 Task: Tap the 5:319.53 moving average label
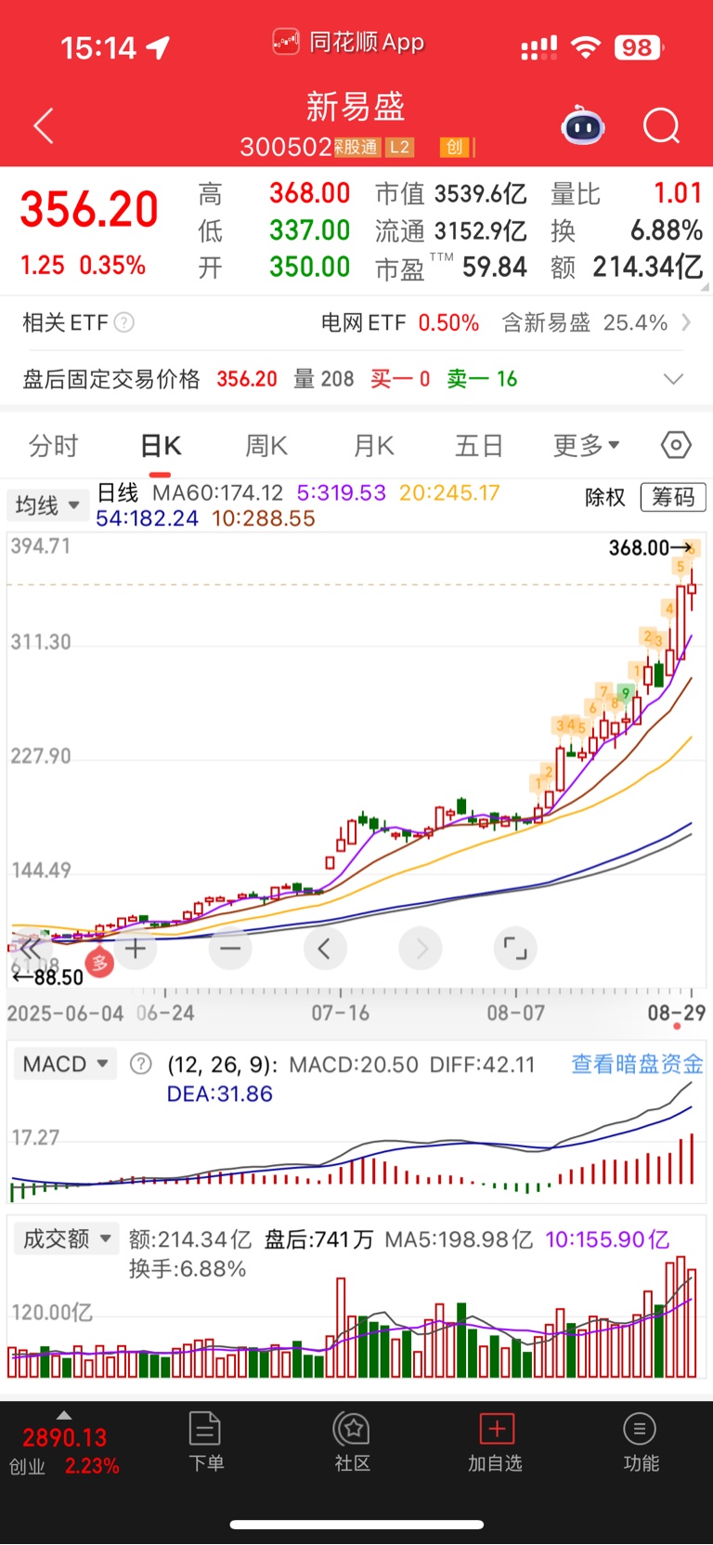pos(341,493)
